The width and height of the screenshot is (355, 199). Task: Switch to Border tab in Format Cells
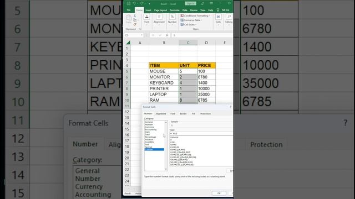(x=183, y=114)
